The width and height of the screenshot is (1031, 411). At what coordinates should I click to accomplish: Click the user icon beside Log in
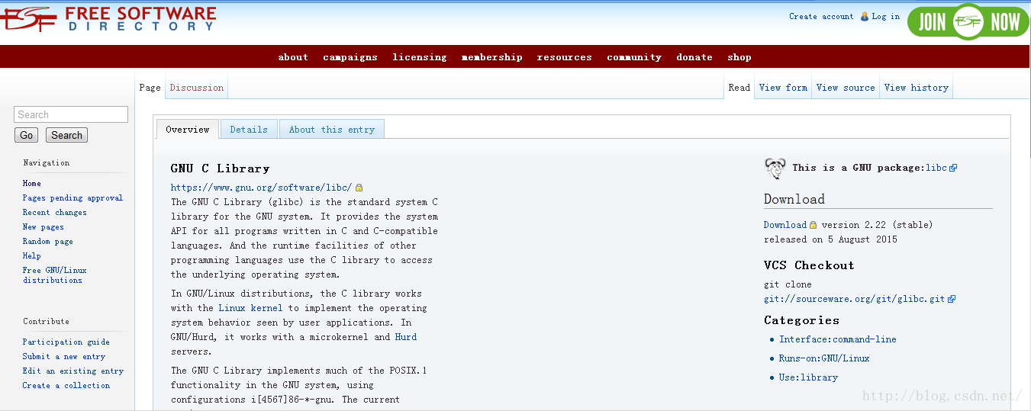pos(865,16)
